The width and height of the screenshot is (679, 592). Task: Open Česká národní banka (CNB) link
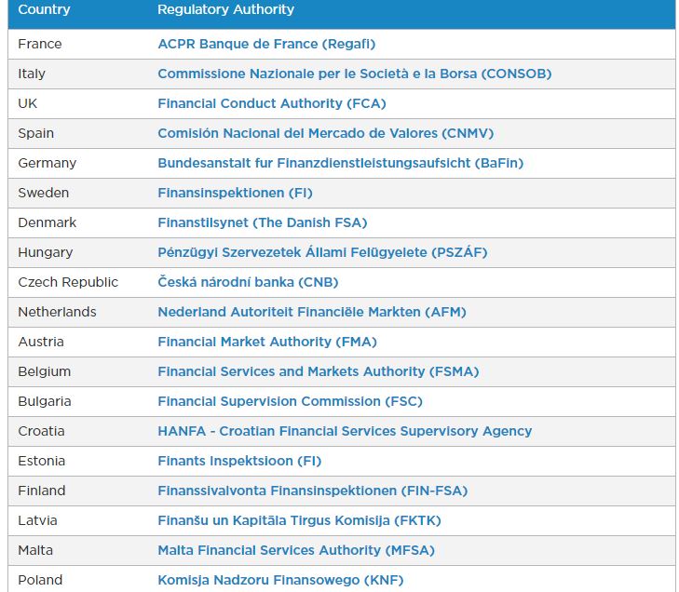click(x=248, y=282)
